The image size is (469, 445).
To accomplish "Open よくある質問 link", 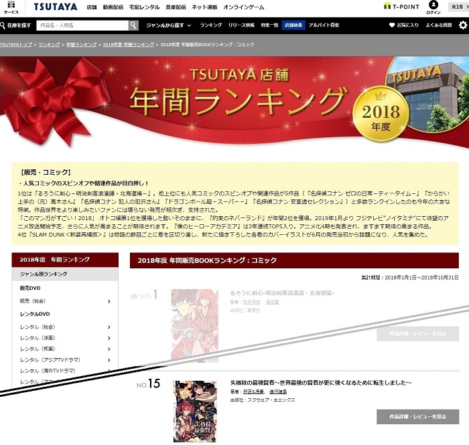I will pos(439,25).
